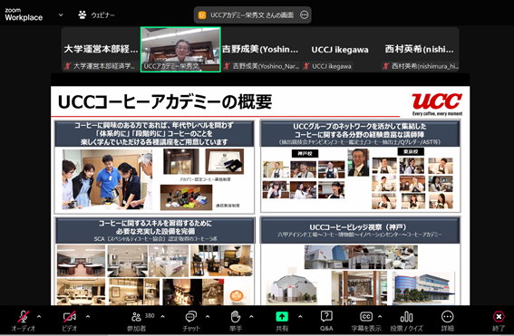Select the speaker video thumbnail
514x336 pixels.
click(180, 50)
